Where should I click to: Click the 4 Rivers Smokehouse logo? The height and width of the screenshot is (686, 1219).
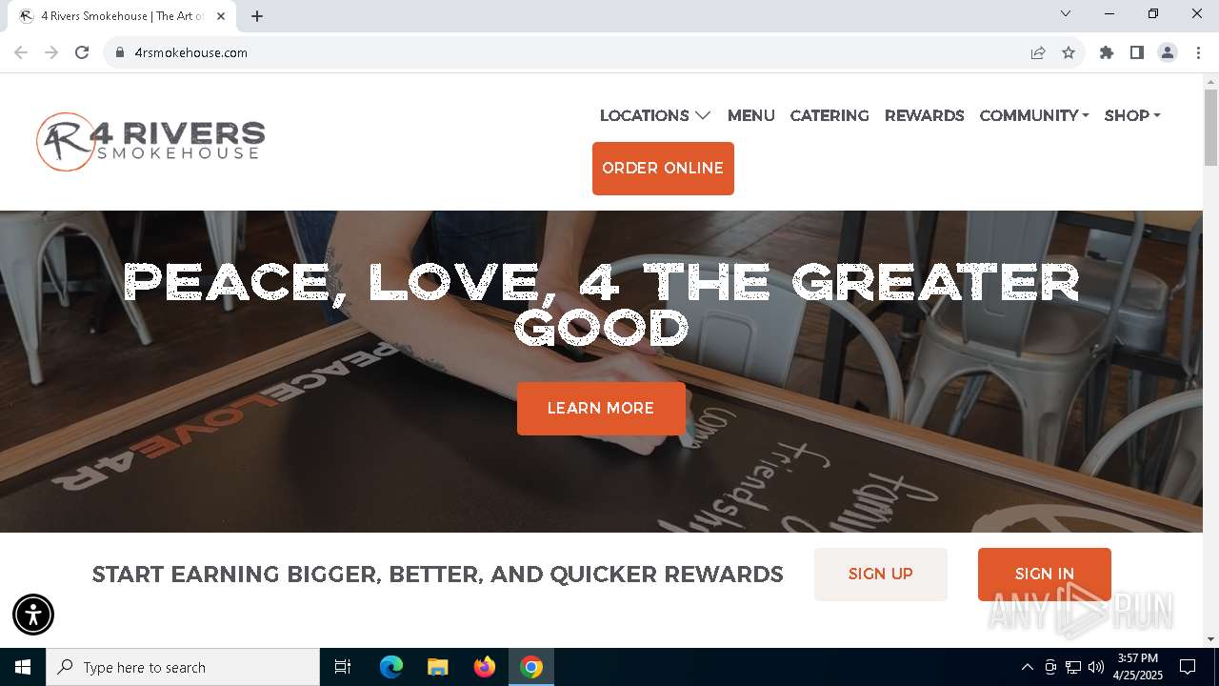[150, 142]
